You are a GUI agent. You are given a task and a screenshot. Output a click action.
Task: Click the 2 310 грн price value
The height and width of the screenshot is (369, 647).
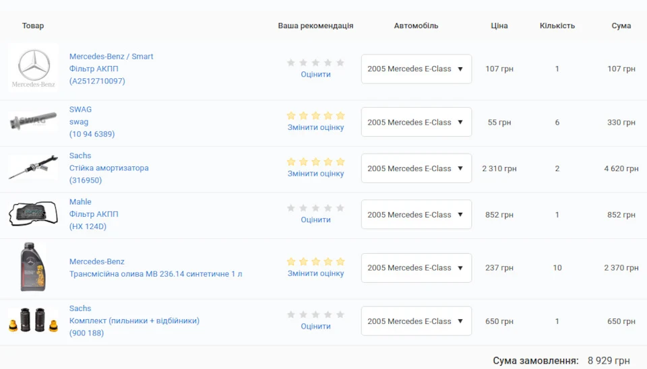pyautogui.click(x=499, y=168)
